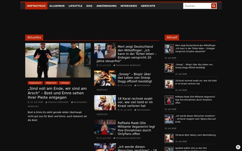Click the author icon beside Octavius Hallenstein

pos(46,102)
